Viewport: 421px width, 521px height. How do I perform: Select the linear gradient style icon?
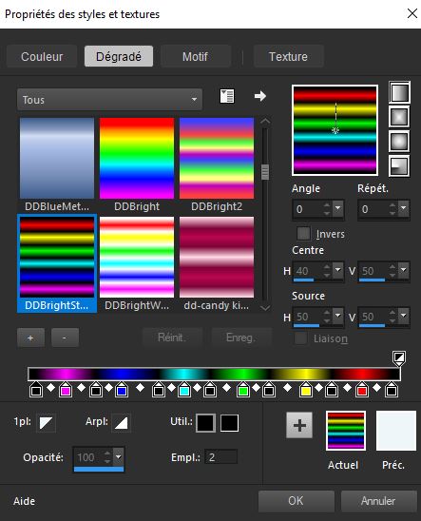[x=399, y=92]
